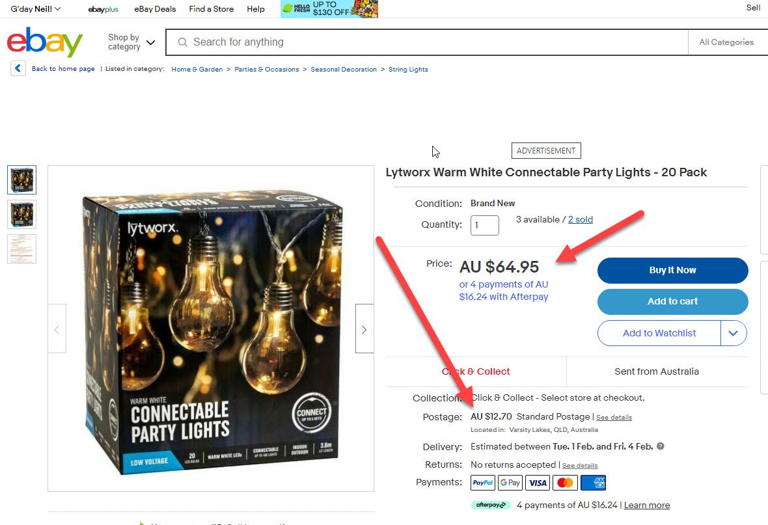Open the 2 sold link
768x525 pixels.
581,219
